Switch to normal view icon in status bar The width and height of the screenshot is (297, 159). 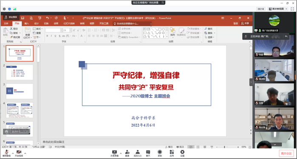click(191, 147)
